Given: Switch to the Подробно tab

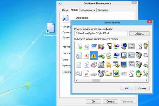Looking at the screenshot, I should [103, 10].
